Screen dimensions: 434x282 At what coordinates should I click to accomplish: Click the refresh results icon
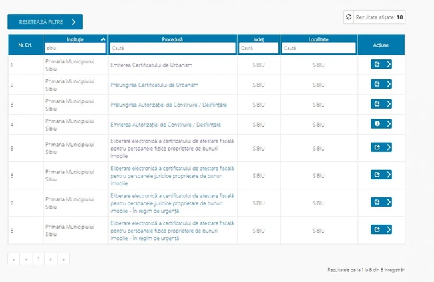click(x=348, y=17)
